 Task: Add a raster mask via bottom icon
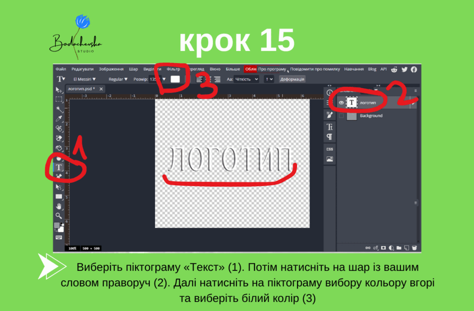(383, 248)
